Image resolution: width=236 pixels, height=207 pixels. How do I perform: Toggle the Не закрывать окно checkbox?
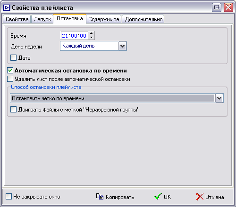[8, 197]
